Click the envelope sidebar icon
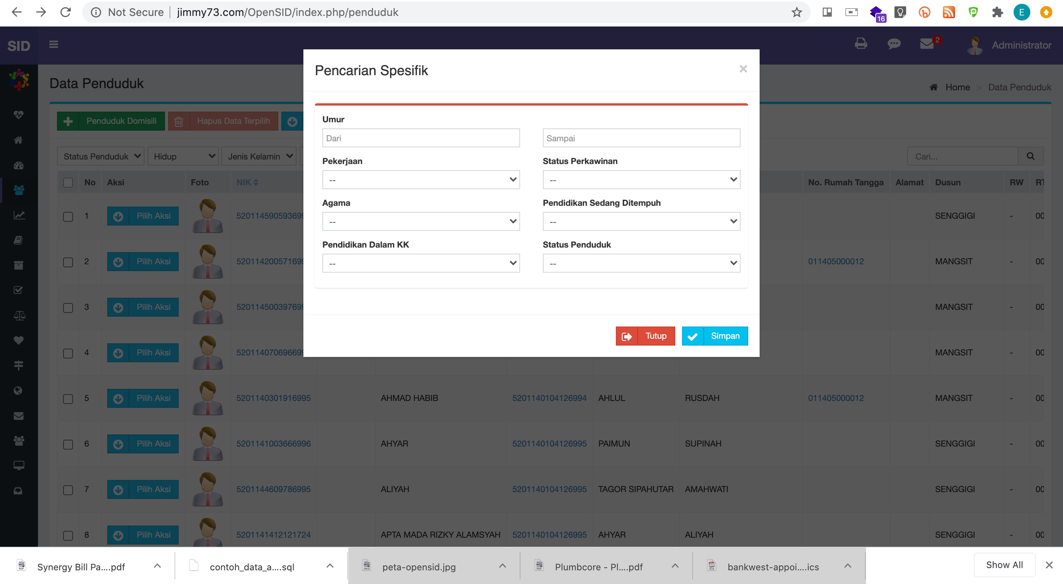 19,416
